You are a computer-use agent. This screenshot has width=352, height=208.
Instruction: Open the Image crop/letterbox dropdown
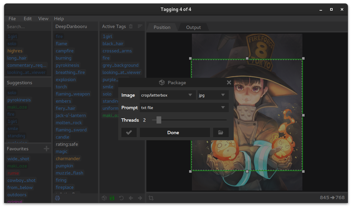click(168, 95)
